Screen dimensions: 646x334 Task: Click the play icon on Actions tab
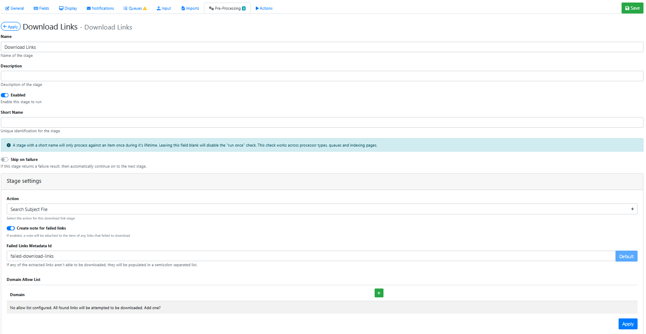257,8
